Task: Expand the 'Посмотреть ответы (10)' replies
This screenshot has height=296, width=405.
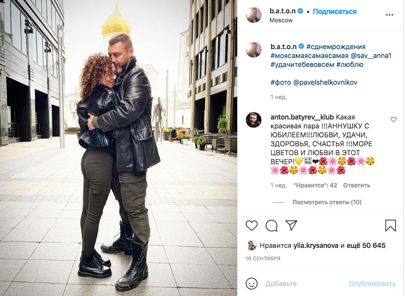Action: tap(327, 202)
